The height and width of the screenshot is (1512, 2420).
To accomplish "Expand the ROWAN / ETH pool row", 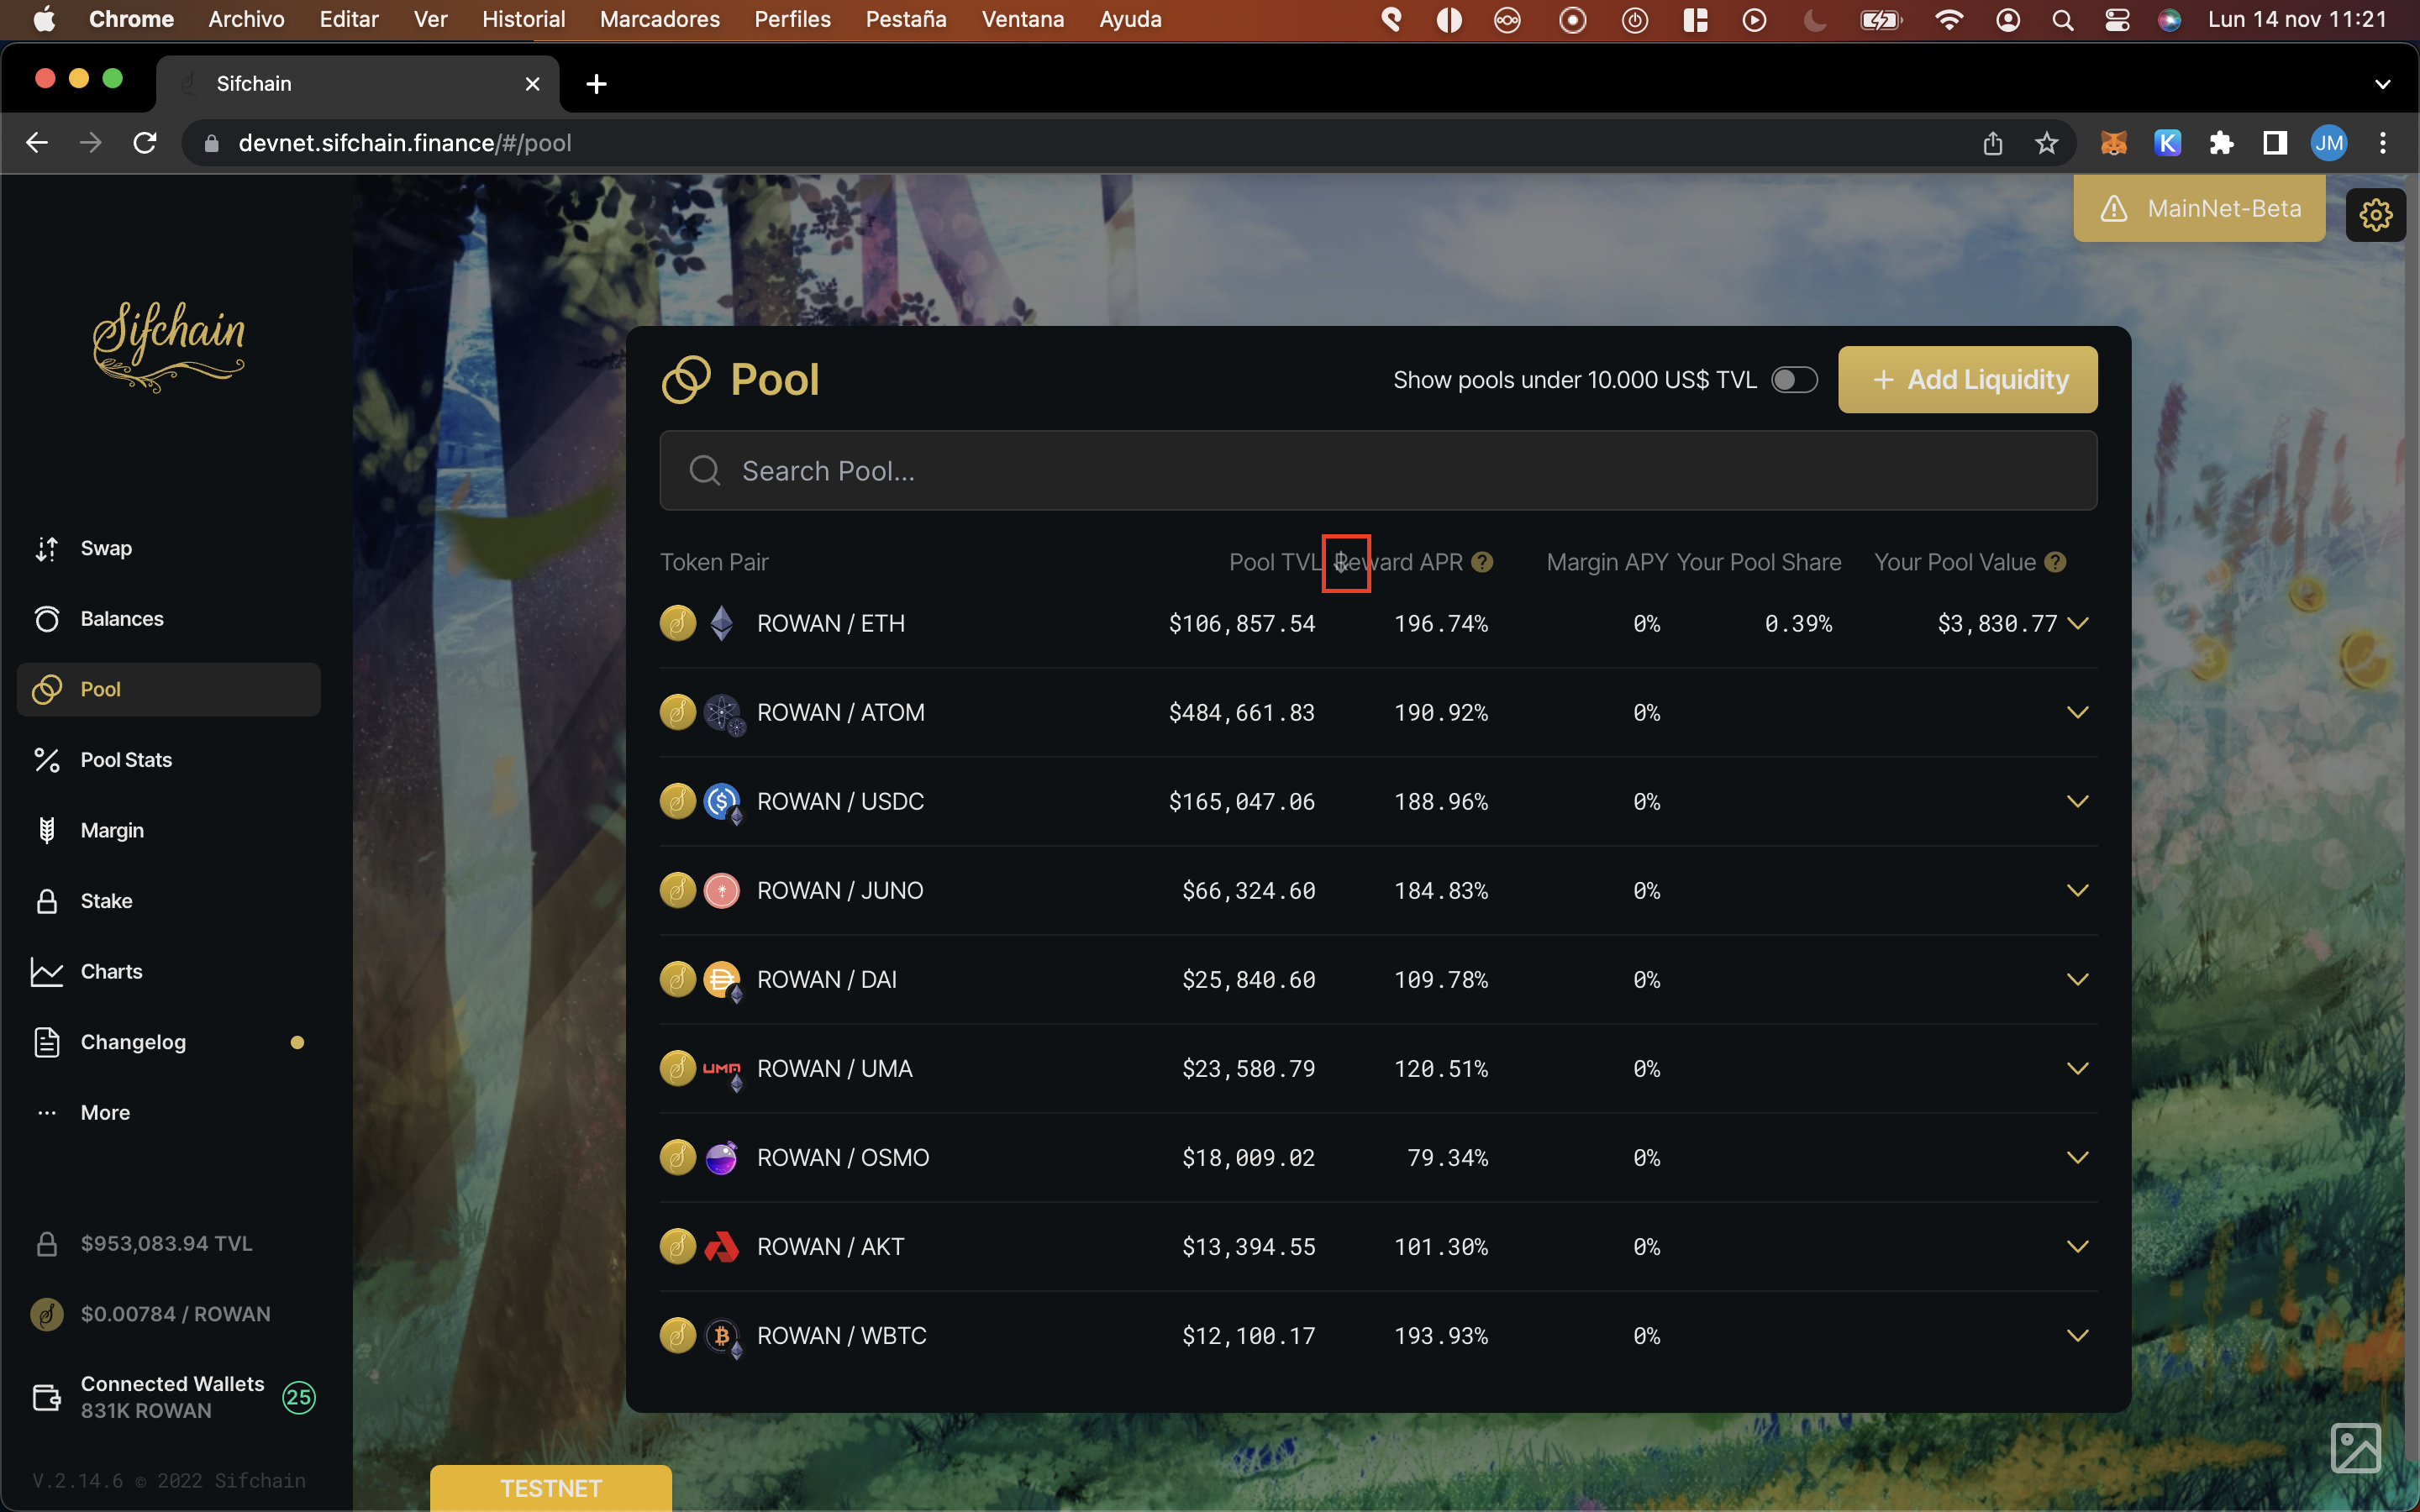I will tap(2077, 623).
